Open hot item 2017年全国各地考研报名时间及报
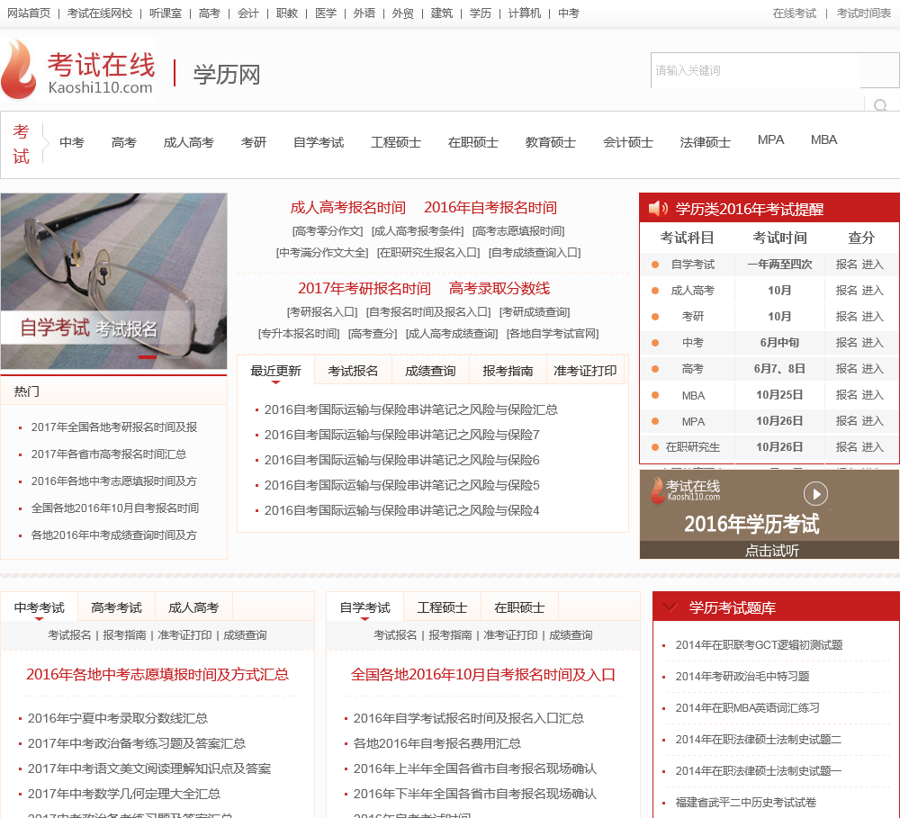900x818 pixels. pyautogui.click(x=114, y=427)
